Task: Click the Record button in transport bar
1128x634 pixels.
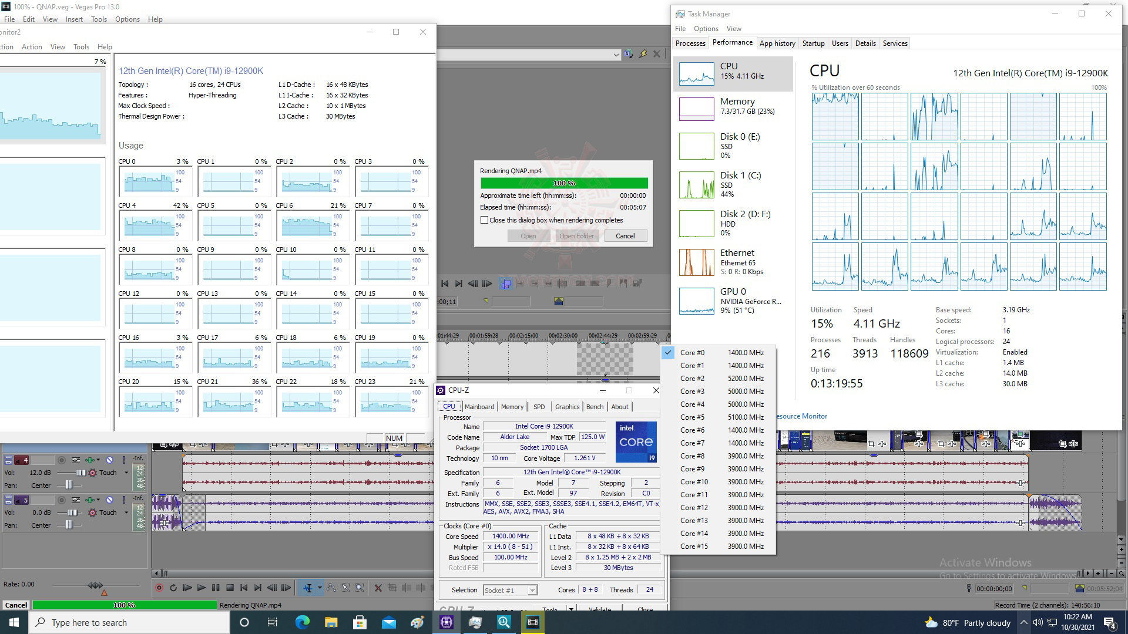Action: coord(159,588)
